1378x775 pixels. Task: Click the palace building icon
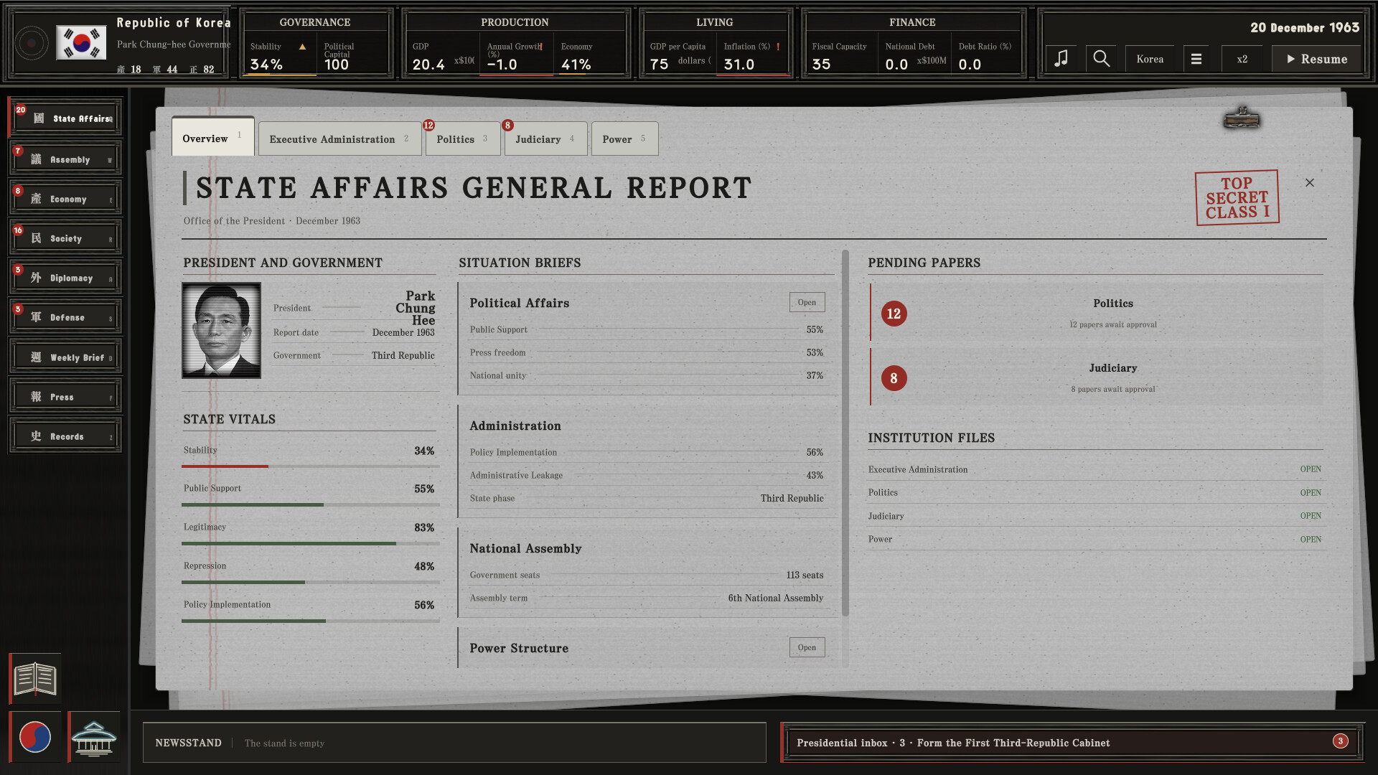(94, 737)
